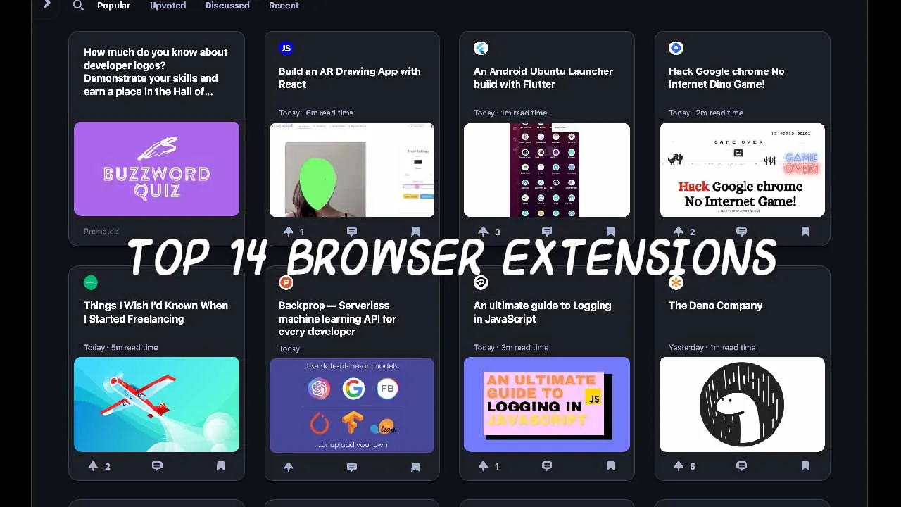
Task: Click the Flutter source icon
Action: point(481,48)
